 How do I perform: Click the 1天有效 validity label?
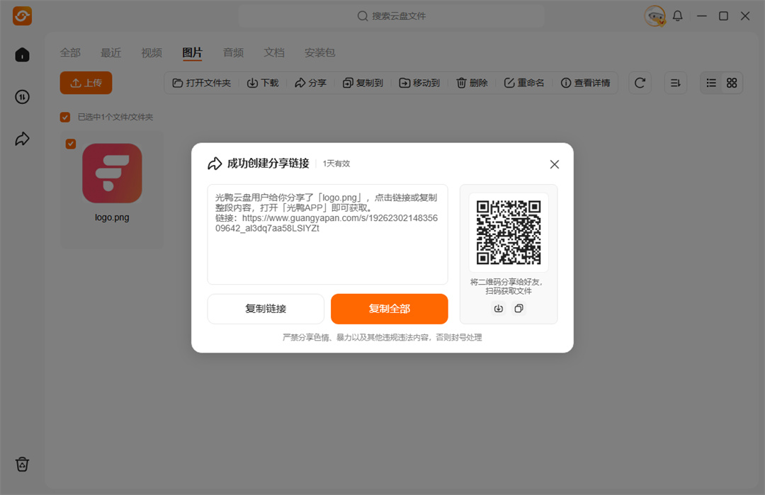[x=336, y=164]
